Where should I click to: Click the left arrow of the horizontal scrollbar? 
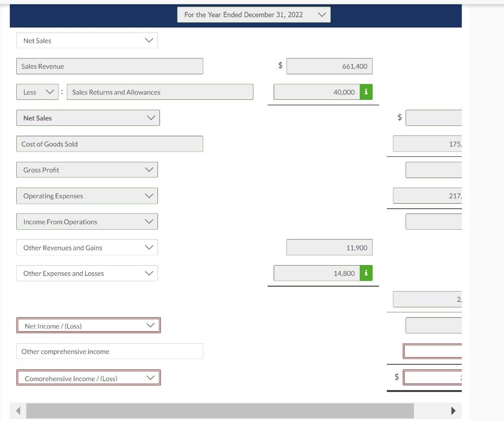(x=18, y=411)
